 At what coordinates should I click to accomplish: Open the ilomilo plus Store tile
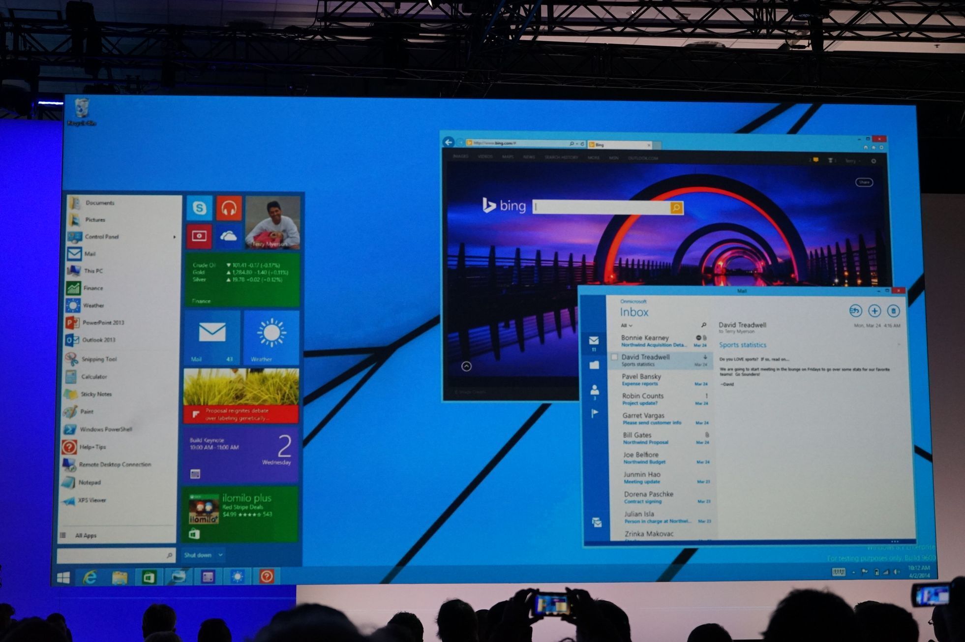[x=240, y=514]
